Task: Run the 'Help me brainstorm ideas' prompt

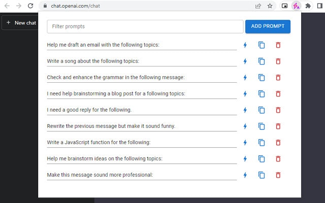Action: [x=245, y=159]
